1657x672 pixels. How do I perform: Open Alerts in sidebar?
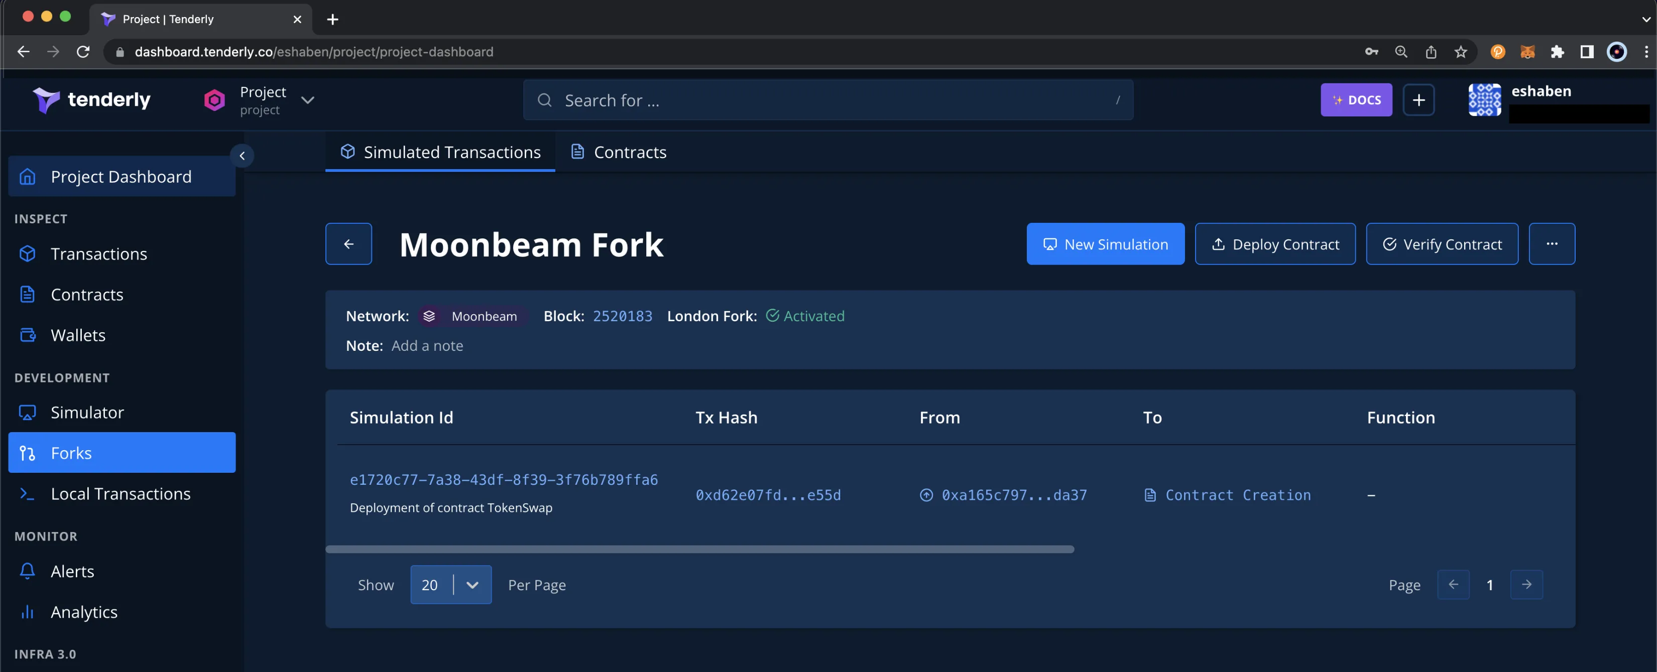click(122, 571)
